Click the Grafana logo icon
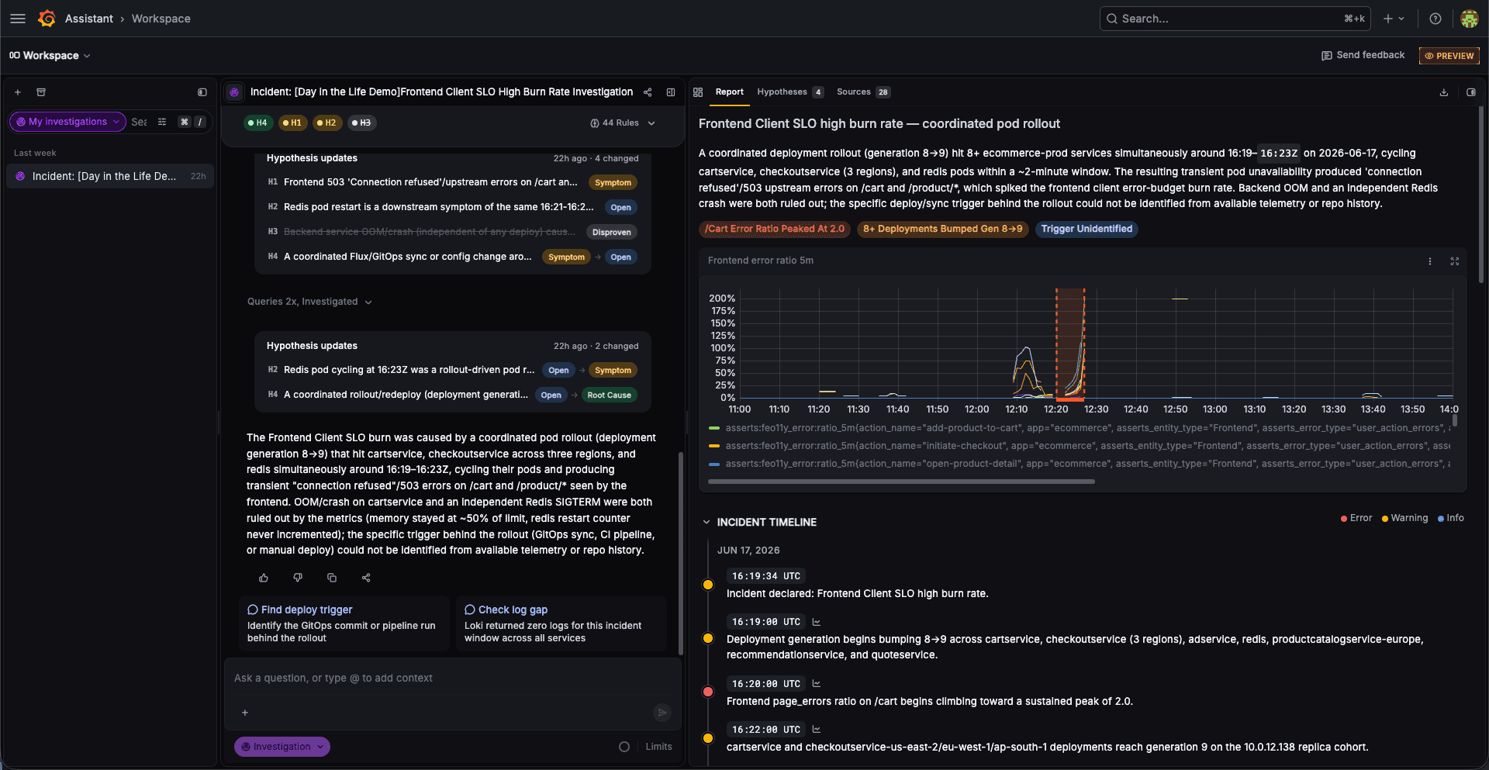The height and width of the screenshot is (770, 1489). pos(47,19)
